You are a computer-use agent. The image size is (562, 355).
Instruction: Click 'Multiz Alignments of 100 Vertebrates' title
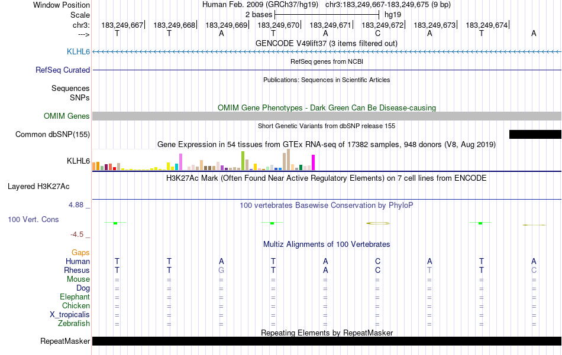327,245
